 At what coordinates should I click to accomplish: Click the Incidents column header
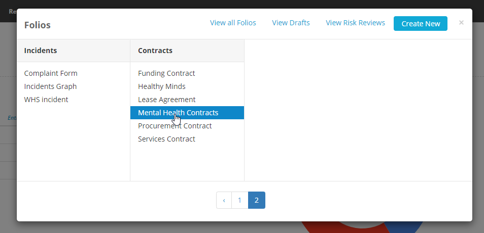[x=41, y=51]
